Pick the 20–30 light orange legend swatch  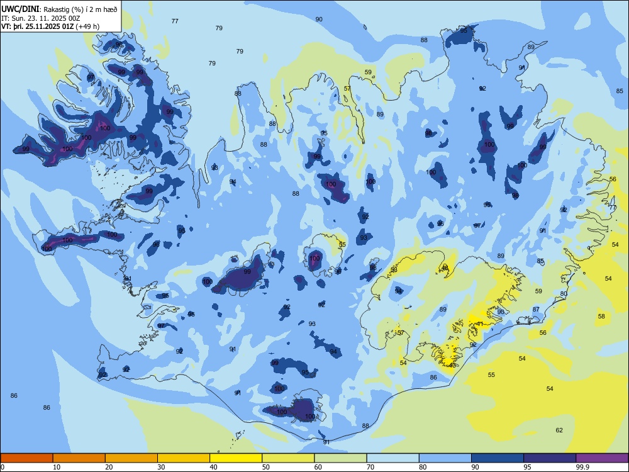click(131, 458)
